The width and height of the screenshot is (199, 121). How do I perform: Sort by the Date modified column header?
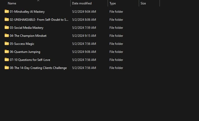click(x=81, y=4)
